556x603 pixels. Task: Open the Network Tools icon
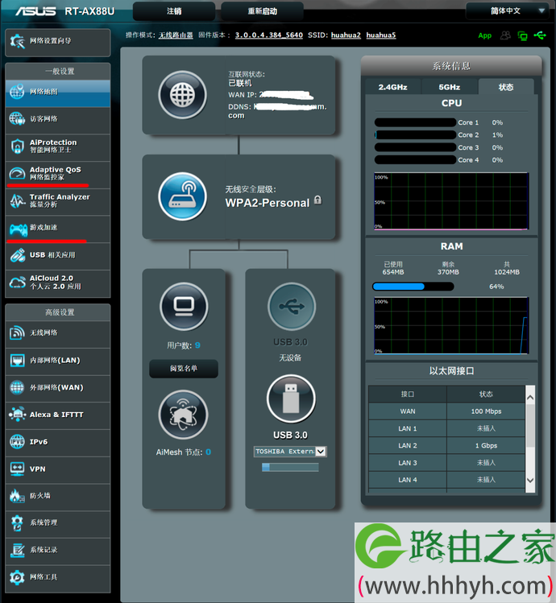pos(17,577)
